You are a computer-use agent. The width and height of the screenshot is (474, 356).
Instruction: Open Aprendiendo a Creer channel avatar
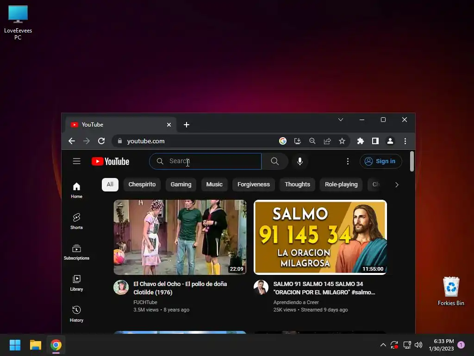tap(261, 287)
